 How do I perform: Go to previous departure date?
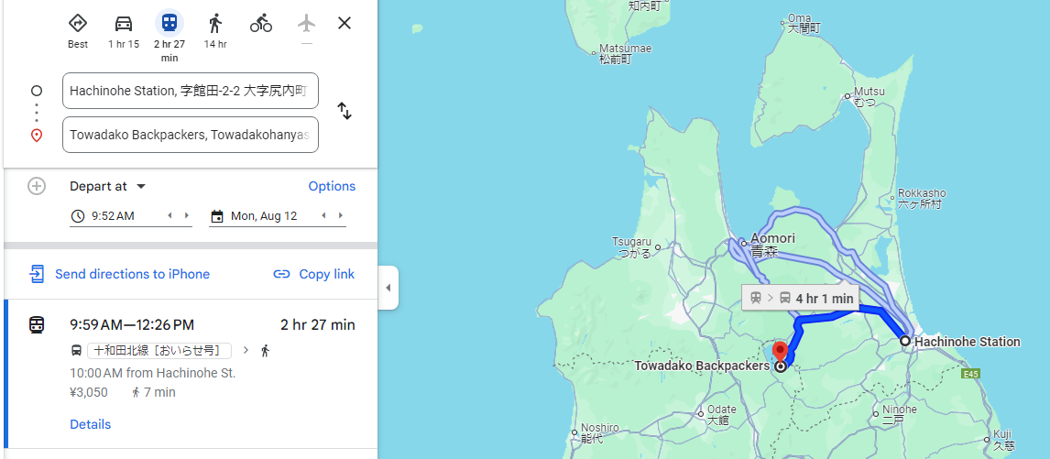[324, 216]
